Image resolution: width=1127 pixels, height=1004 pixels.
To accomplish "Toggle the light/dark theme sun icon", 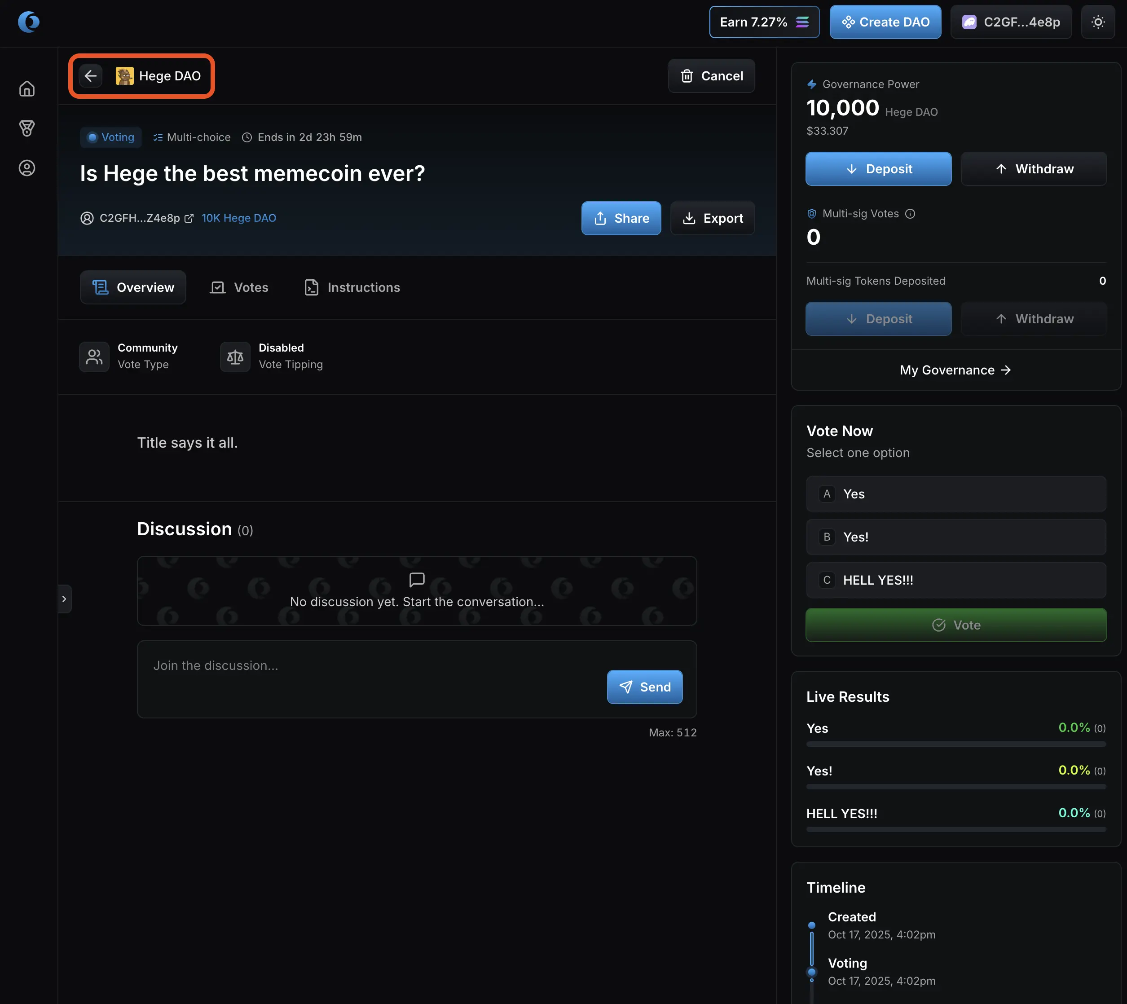I will point(1098,22).
